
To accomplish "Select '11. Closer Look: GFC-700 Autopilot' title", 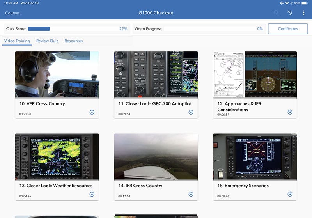I will click(x=154, y=104).
